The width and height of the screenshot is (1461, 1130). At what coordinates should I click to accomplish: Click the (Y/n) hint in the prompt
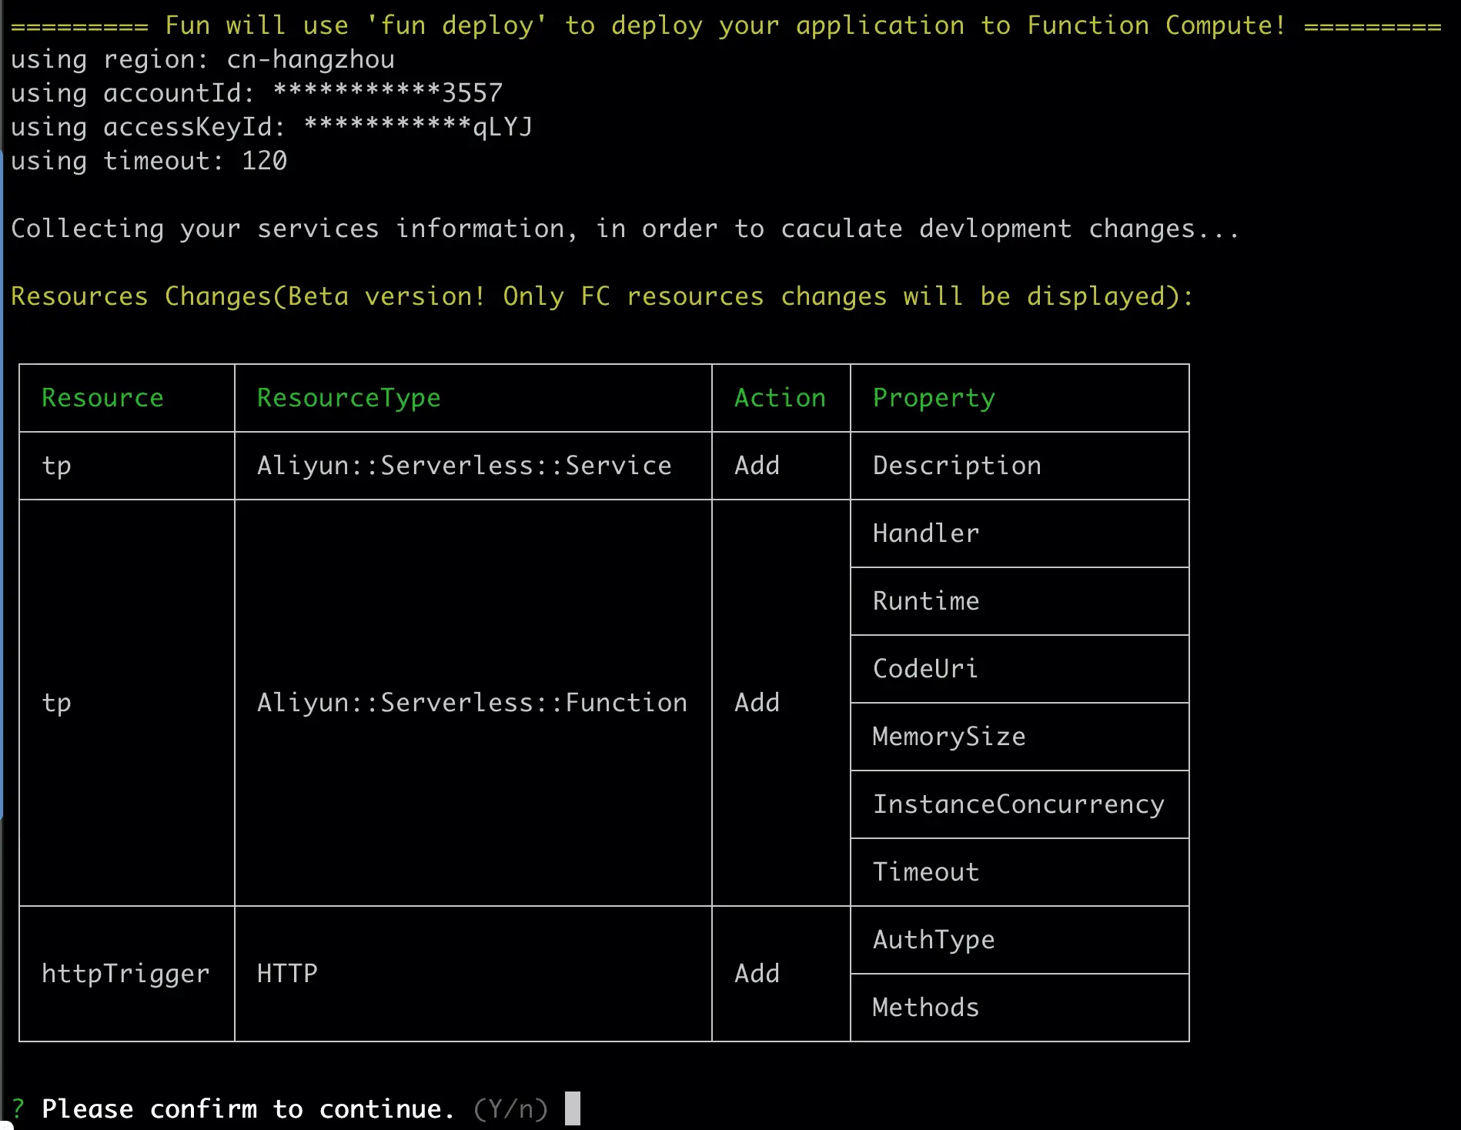pyautogui.click(x=510, y=1108)
